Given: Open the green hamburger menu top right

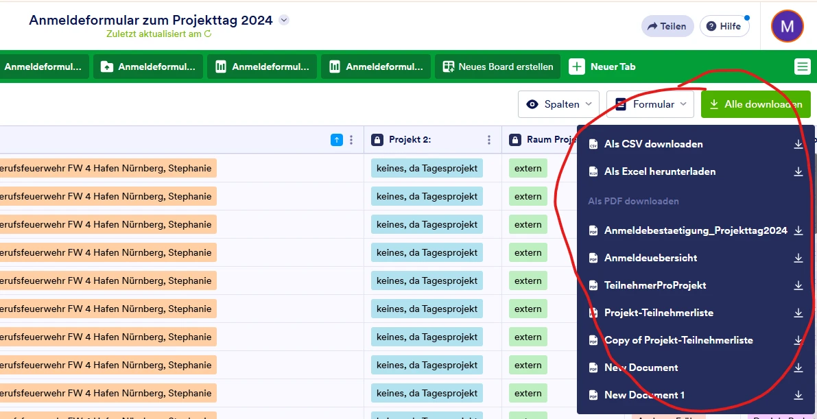Looking at the screenshot, I should tap(802, 67).
